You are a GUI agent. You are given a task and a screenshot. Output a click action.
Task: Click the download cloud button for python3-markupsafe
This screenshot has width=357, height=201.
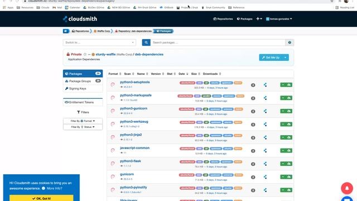point(289,98)
